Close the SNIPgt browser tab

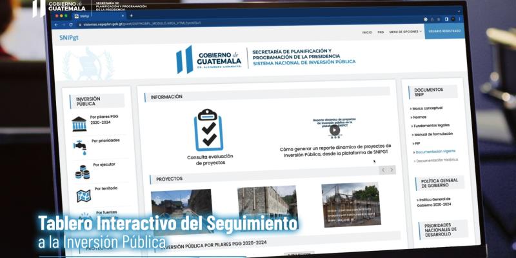tap(123, 15)
